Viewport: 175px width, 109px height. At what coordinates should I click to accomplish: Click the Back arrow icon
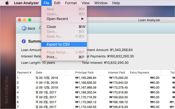(x=24, y=28)
